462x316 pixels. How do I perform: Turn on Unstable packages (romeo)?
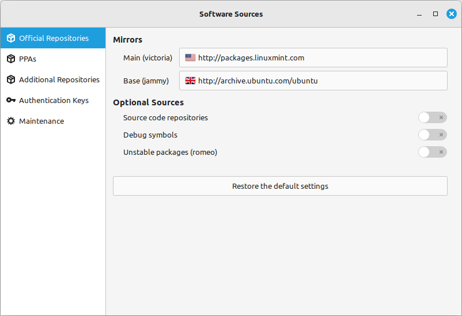pyautogui.click(x=432, y=153)
